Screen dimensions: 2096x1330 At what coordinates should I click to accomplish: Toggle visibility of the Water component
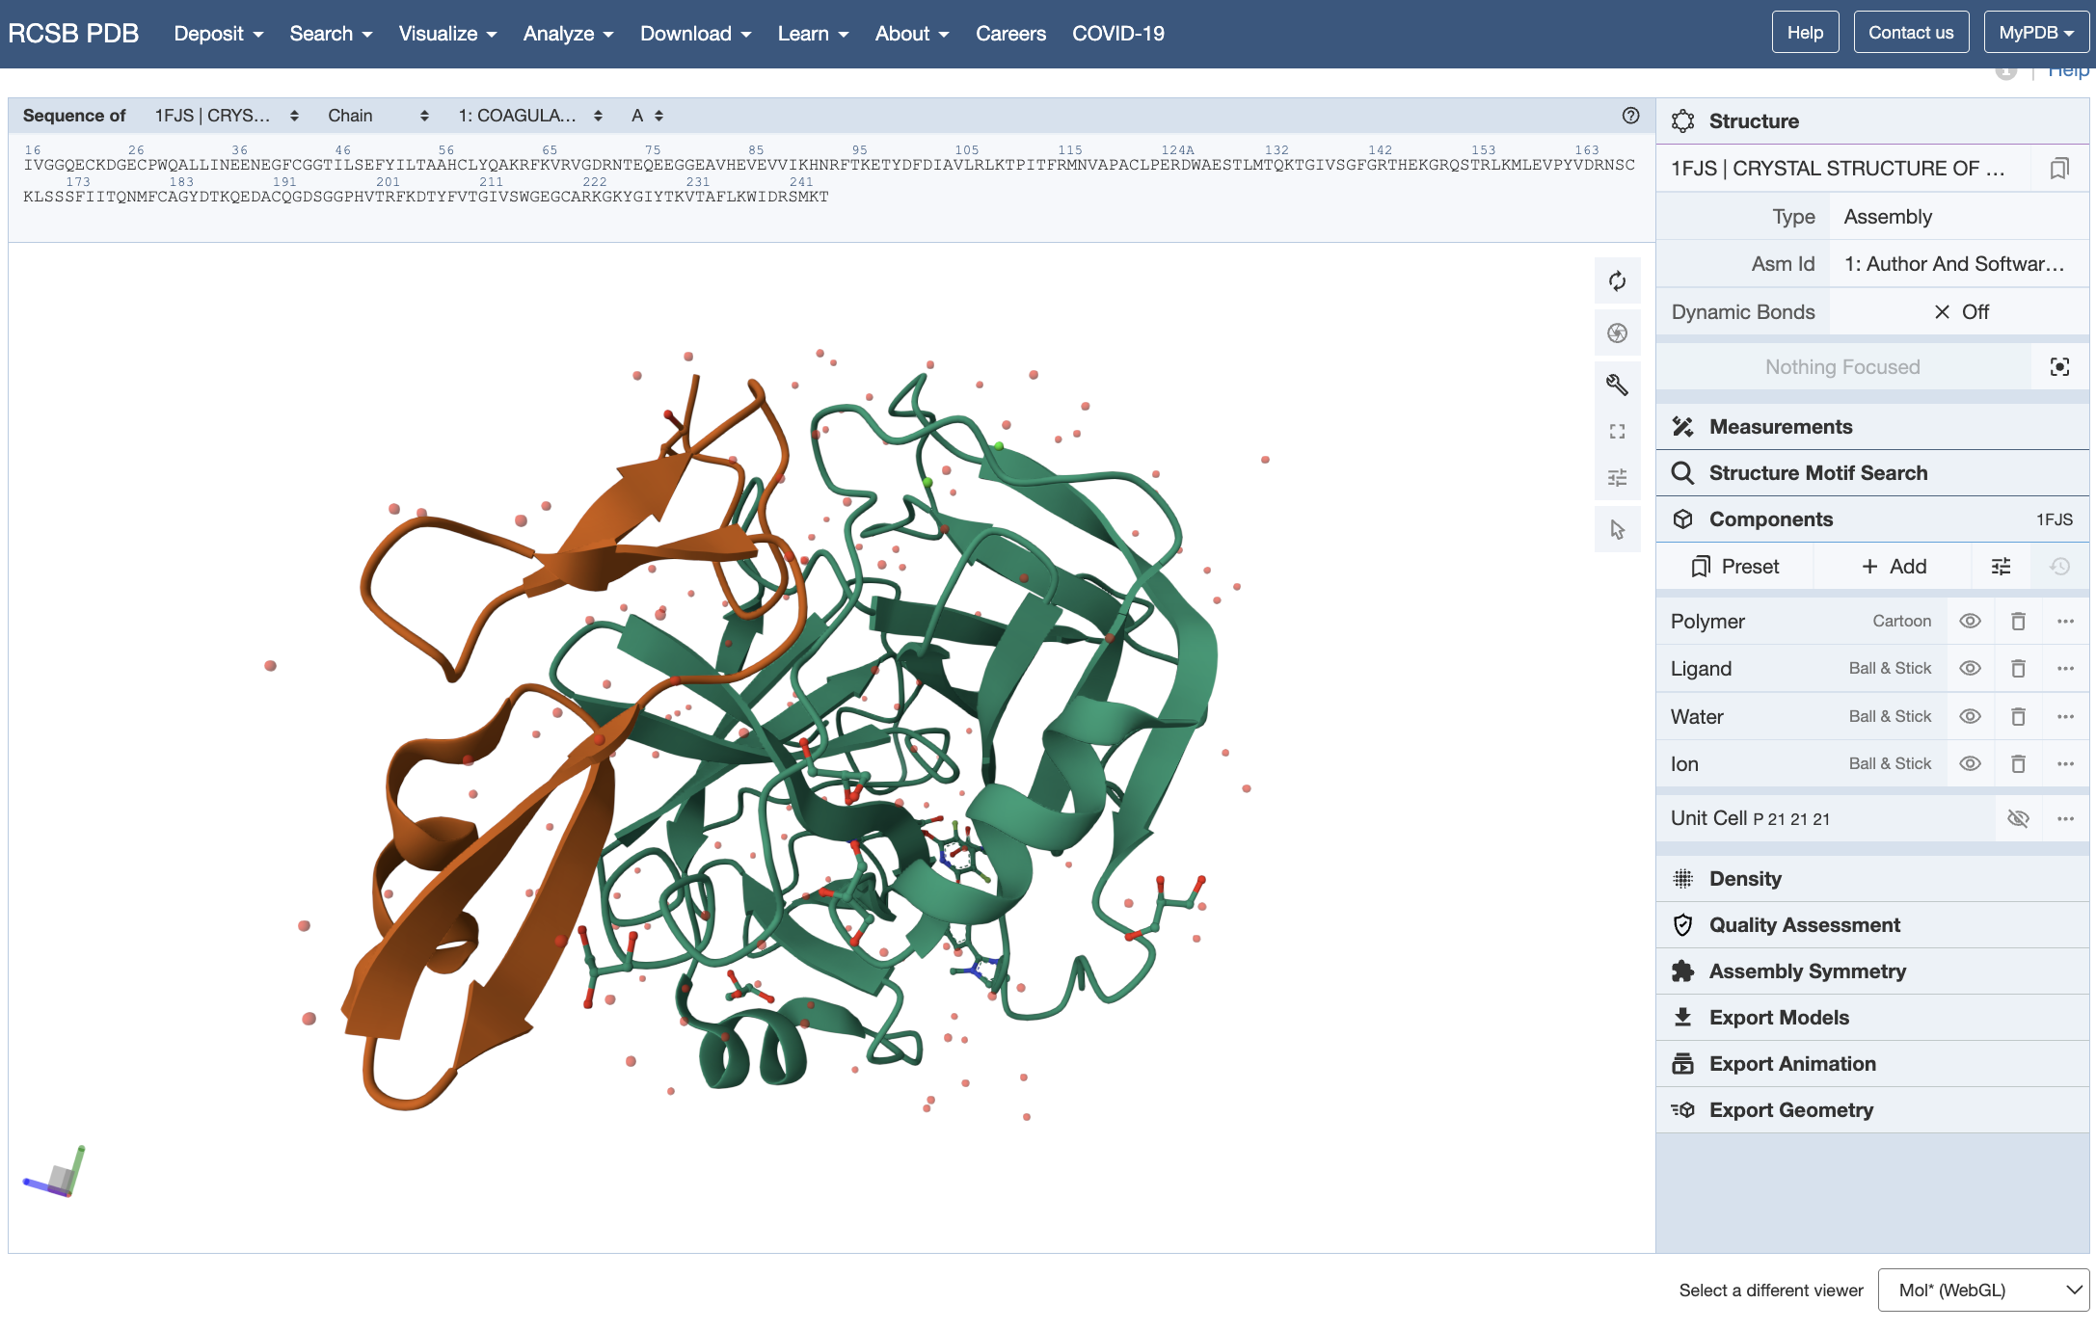(x=1970, y=717)
